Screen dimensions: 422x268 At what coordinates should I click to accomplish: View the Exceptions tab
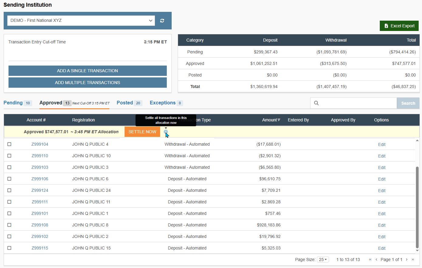(x=166, y=103)
